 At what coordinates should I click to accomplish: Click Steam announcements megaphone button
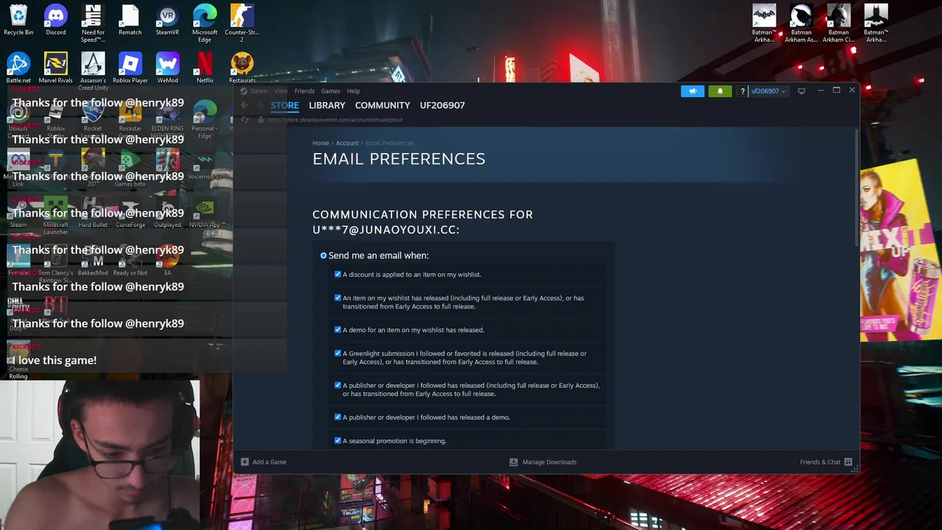click(x=693, y=91)
